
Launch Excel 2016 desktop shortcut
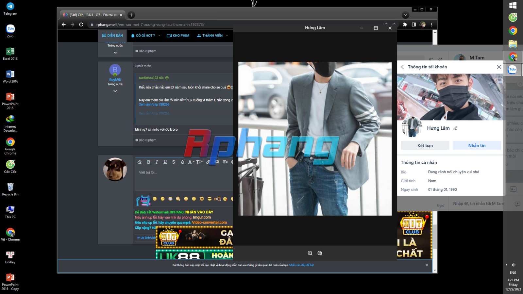point(10,54)
